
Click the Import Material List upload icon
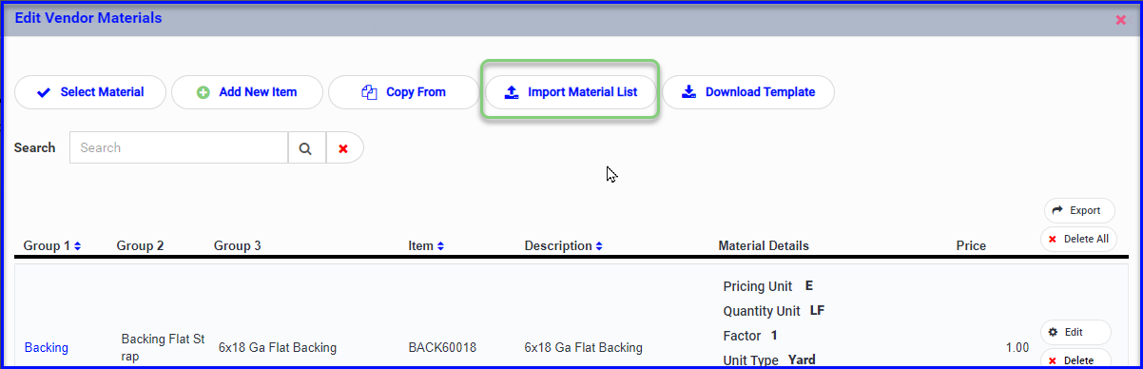(511, 92)
